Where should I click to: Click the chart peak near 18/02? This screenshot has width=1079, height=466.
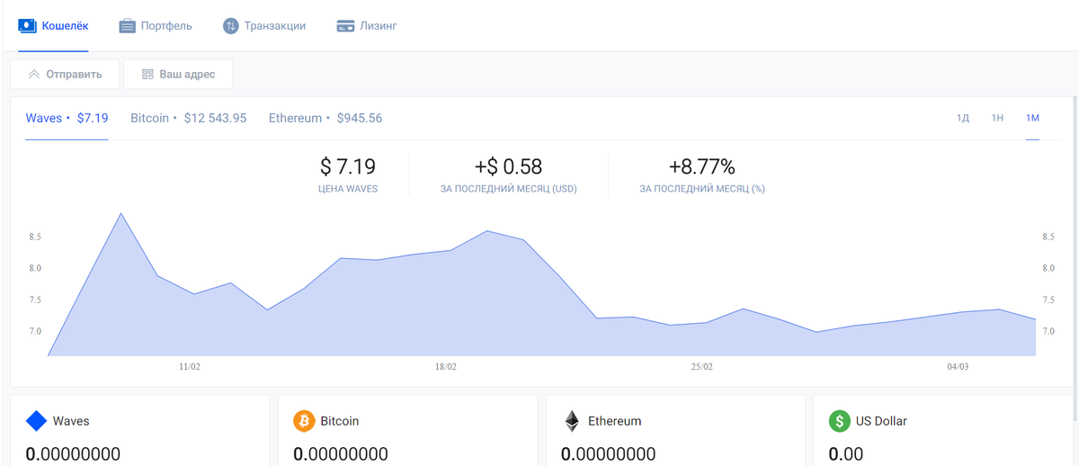(486, 231)
